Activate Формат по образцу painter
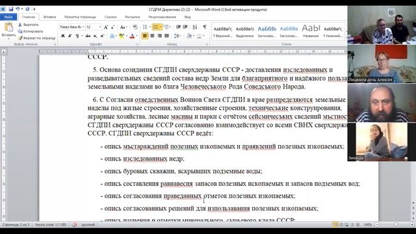416x234 pixels. pos(36,38)
